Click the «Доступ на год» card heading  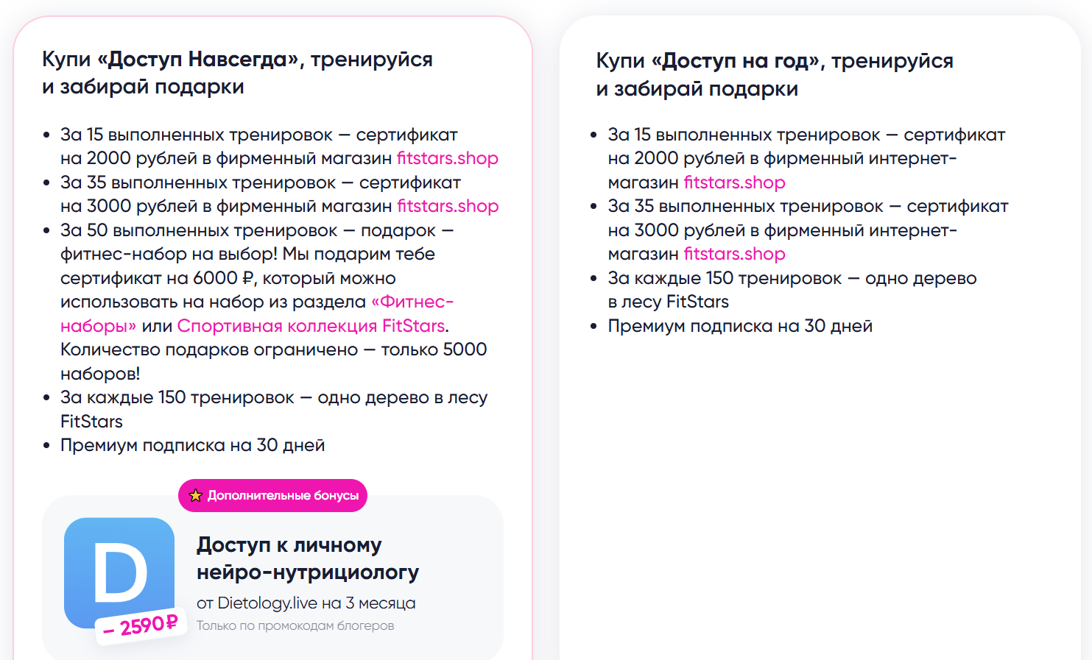pyautogui.click(x=775, y=74)
